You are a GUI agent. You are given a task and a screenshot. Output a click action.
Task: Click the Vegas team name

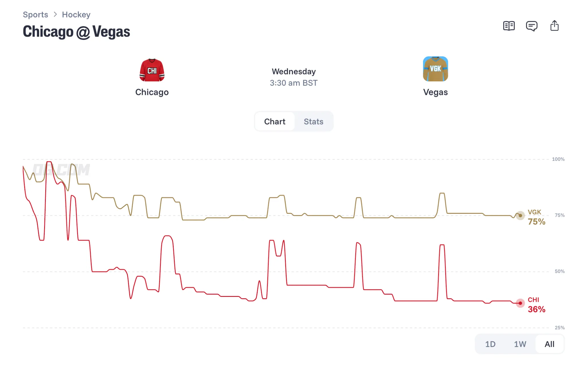(435, 92)
